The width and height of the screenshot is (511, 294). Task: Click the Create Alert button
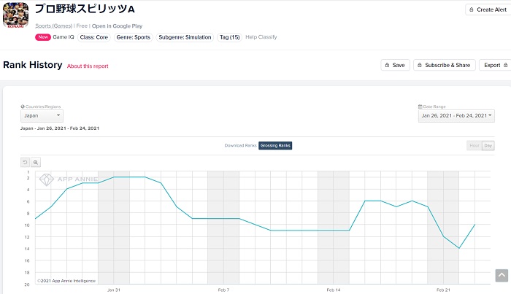(488, 9)
